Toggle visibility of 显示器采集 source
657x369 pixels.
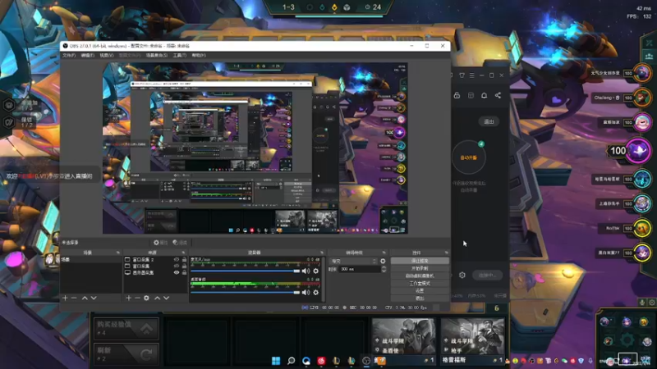pyautogui.click(x=177, y=272)
